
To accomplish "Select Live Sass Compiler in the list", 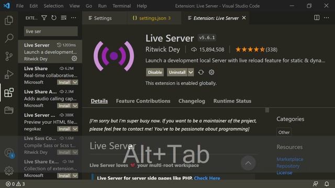I will point(50,145).
